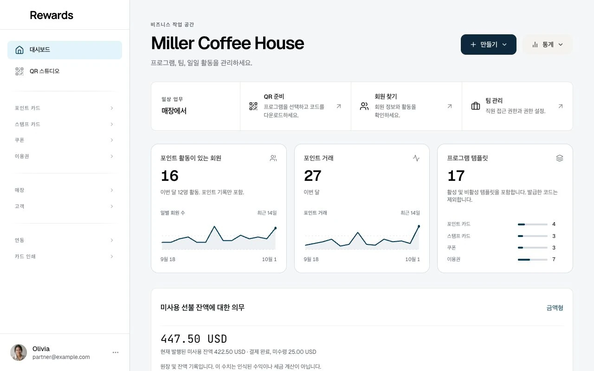
Task: Click the 일별 회원 수 line chart
Action: (x=219, y=237)
